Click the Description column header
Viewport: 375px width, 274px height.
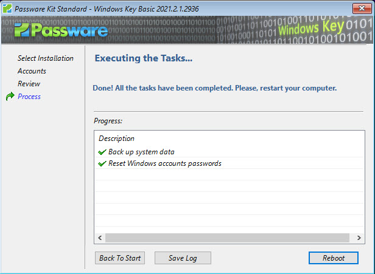116,139
